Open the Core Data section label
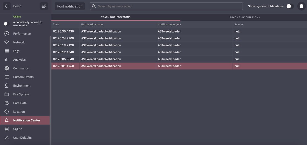Viewport: 307px width, 145px height. [20, 103]
